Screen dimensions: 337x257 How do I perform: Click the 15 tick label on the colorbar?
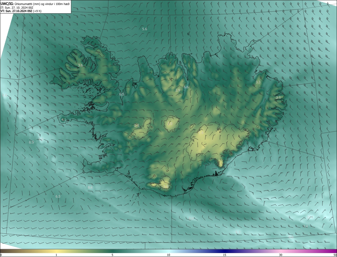[225, 255]
